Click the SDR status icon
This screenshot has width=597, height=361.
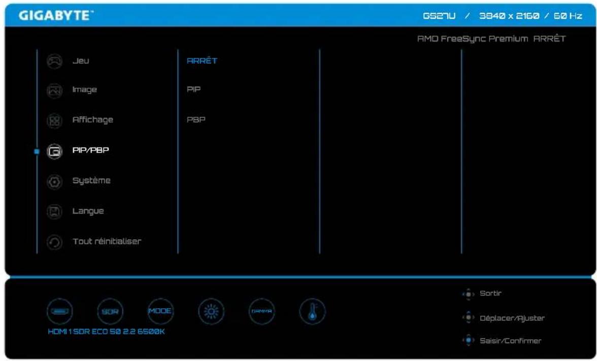point(110,311)
